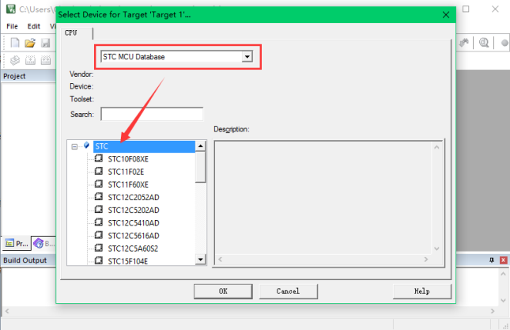Click the greyed Save floppy icon
The width and height of the screenshot is (510, 330).
point(45,43)
